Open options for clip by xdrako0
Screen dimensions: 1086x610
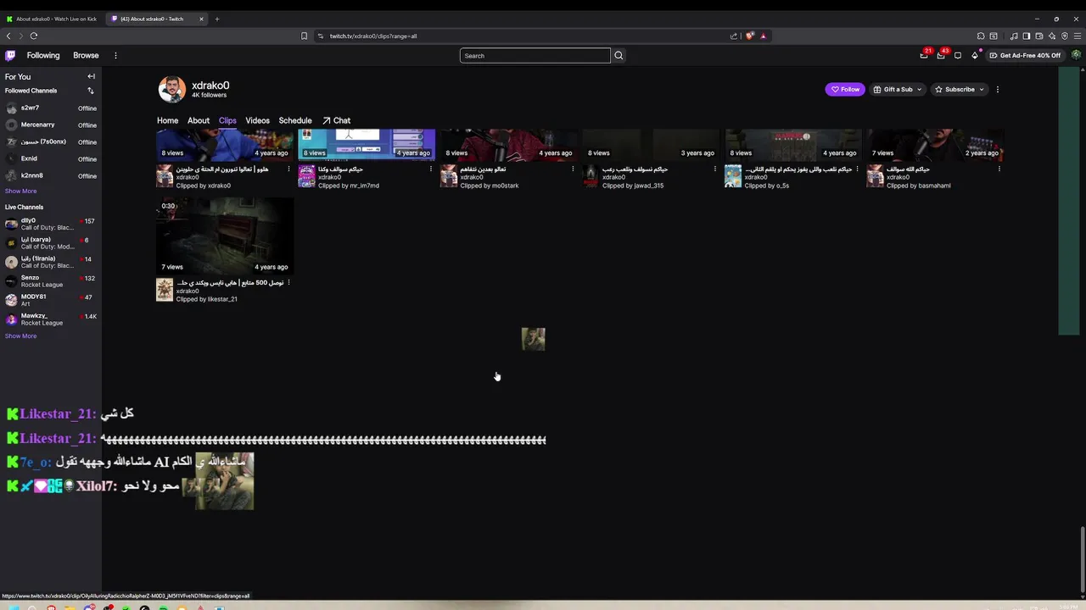288,169
